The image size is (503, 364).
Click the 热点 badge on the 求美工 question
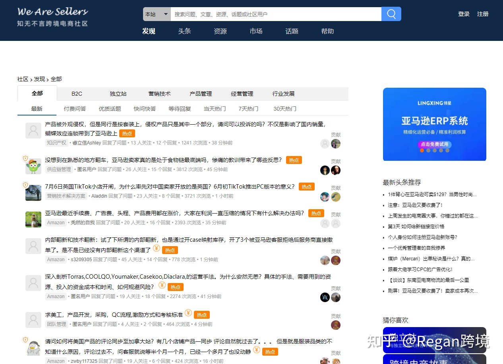tap(201, 314)
